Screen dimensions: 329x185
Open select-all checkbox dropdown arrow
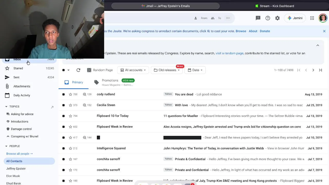(x=68, y=70)
